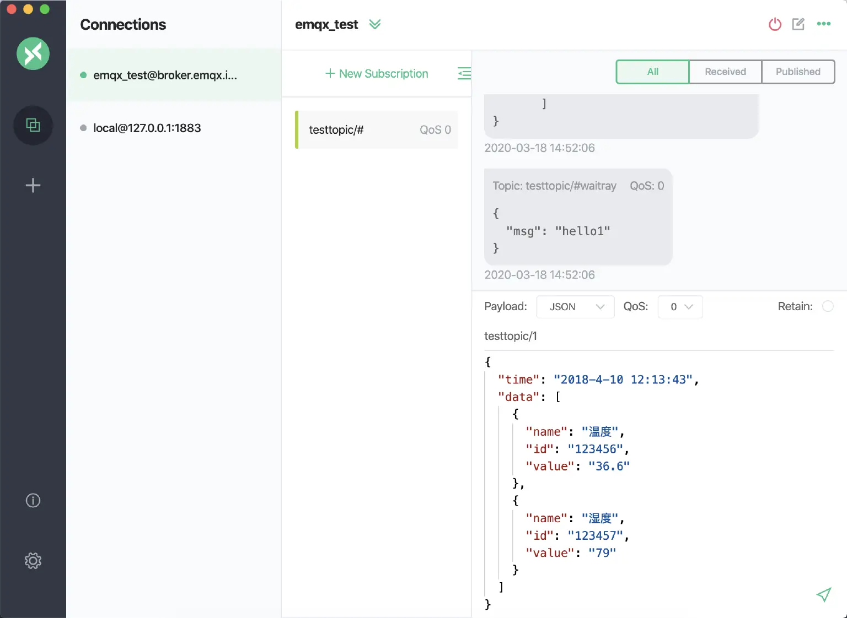847x618 pixels.
Task: Select the local@127.0.0.1:1883 connection
Action: 147,128
